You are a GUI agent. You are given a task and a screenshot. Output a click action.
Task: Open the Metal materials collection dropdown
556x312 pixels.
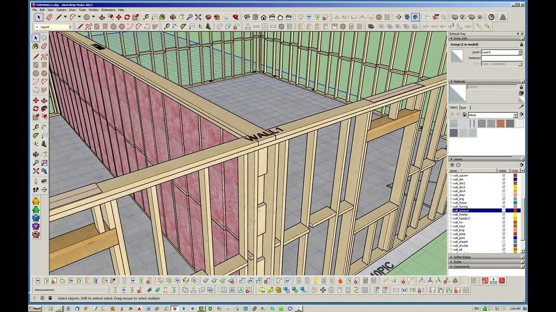pyautogui.click(x=515, y=115)
